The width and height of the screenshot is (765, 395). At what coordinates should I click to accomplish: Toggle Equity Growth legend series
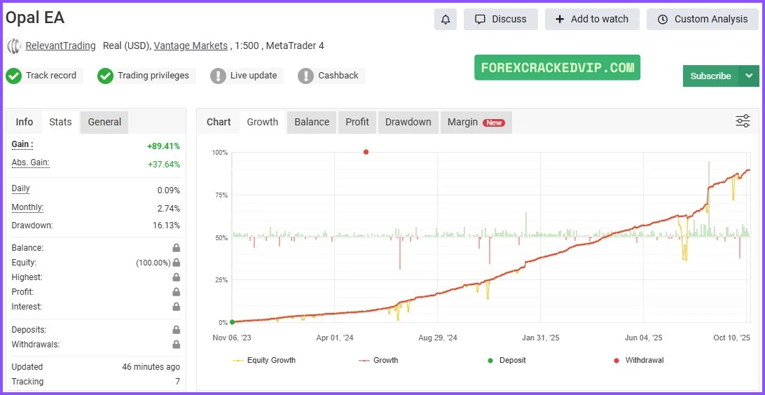pos(264,360)
